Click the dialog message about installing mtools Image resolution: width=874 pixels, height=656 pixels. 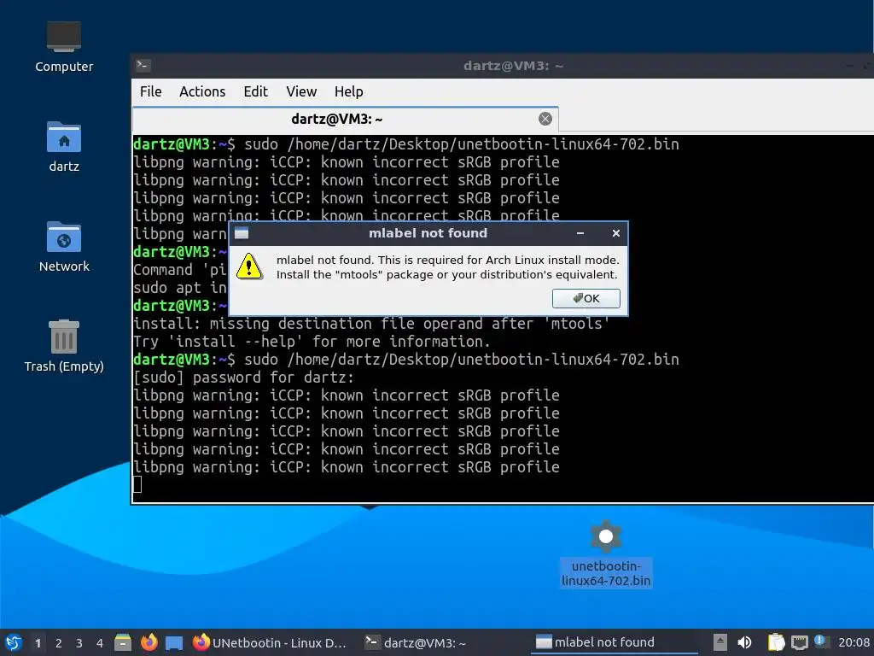pos(447,267)
